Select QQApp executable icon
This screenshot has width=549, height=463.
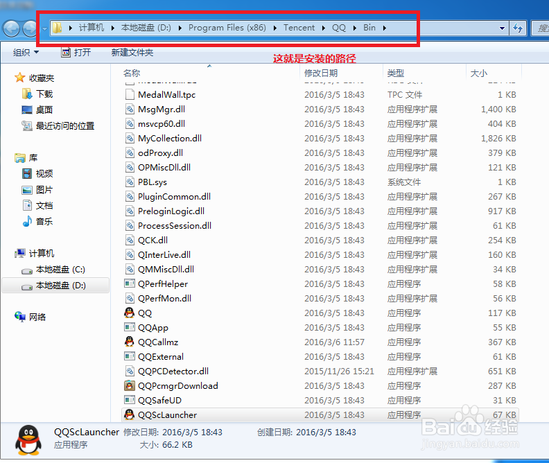tap(130, 327)
